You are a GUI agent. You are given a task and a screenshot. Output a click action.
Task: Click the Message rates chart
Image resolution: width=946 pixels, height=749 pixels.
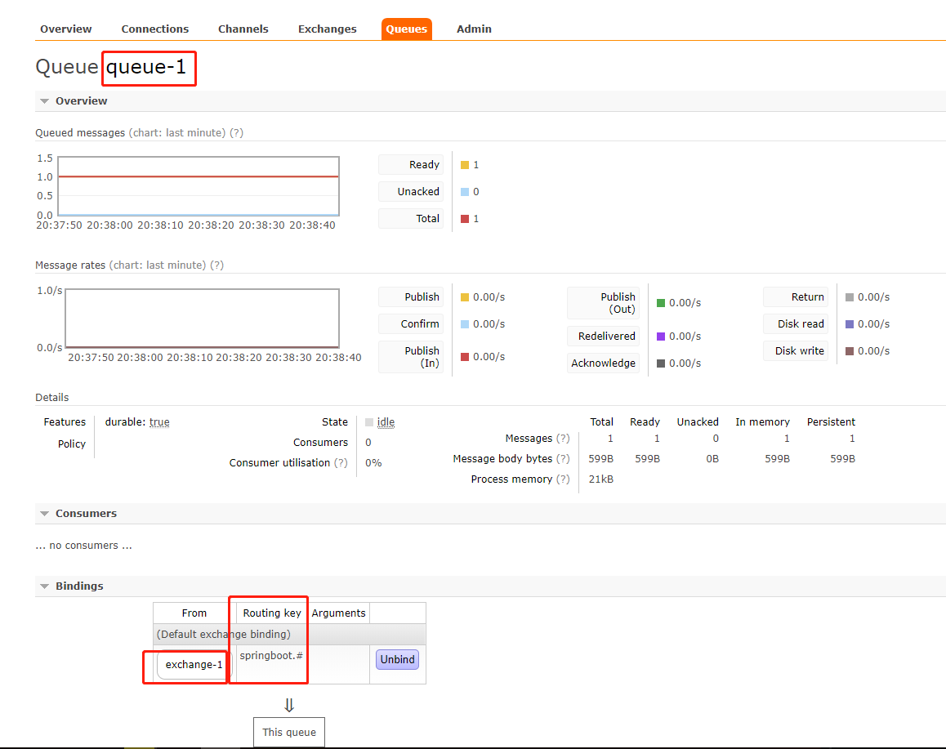(x=202, y=319)
